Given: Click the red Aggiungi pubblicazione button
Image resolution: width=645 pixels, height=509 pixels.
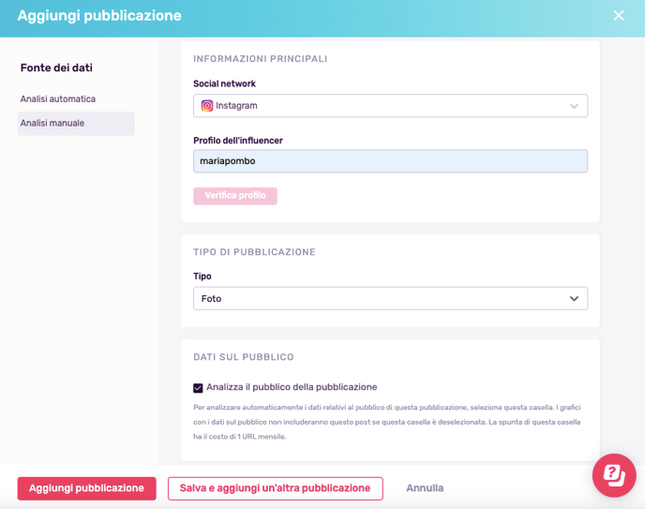Looking at the screenshot, I should [x=87, y=488].
